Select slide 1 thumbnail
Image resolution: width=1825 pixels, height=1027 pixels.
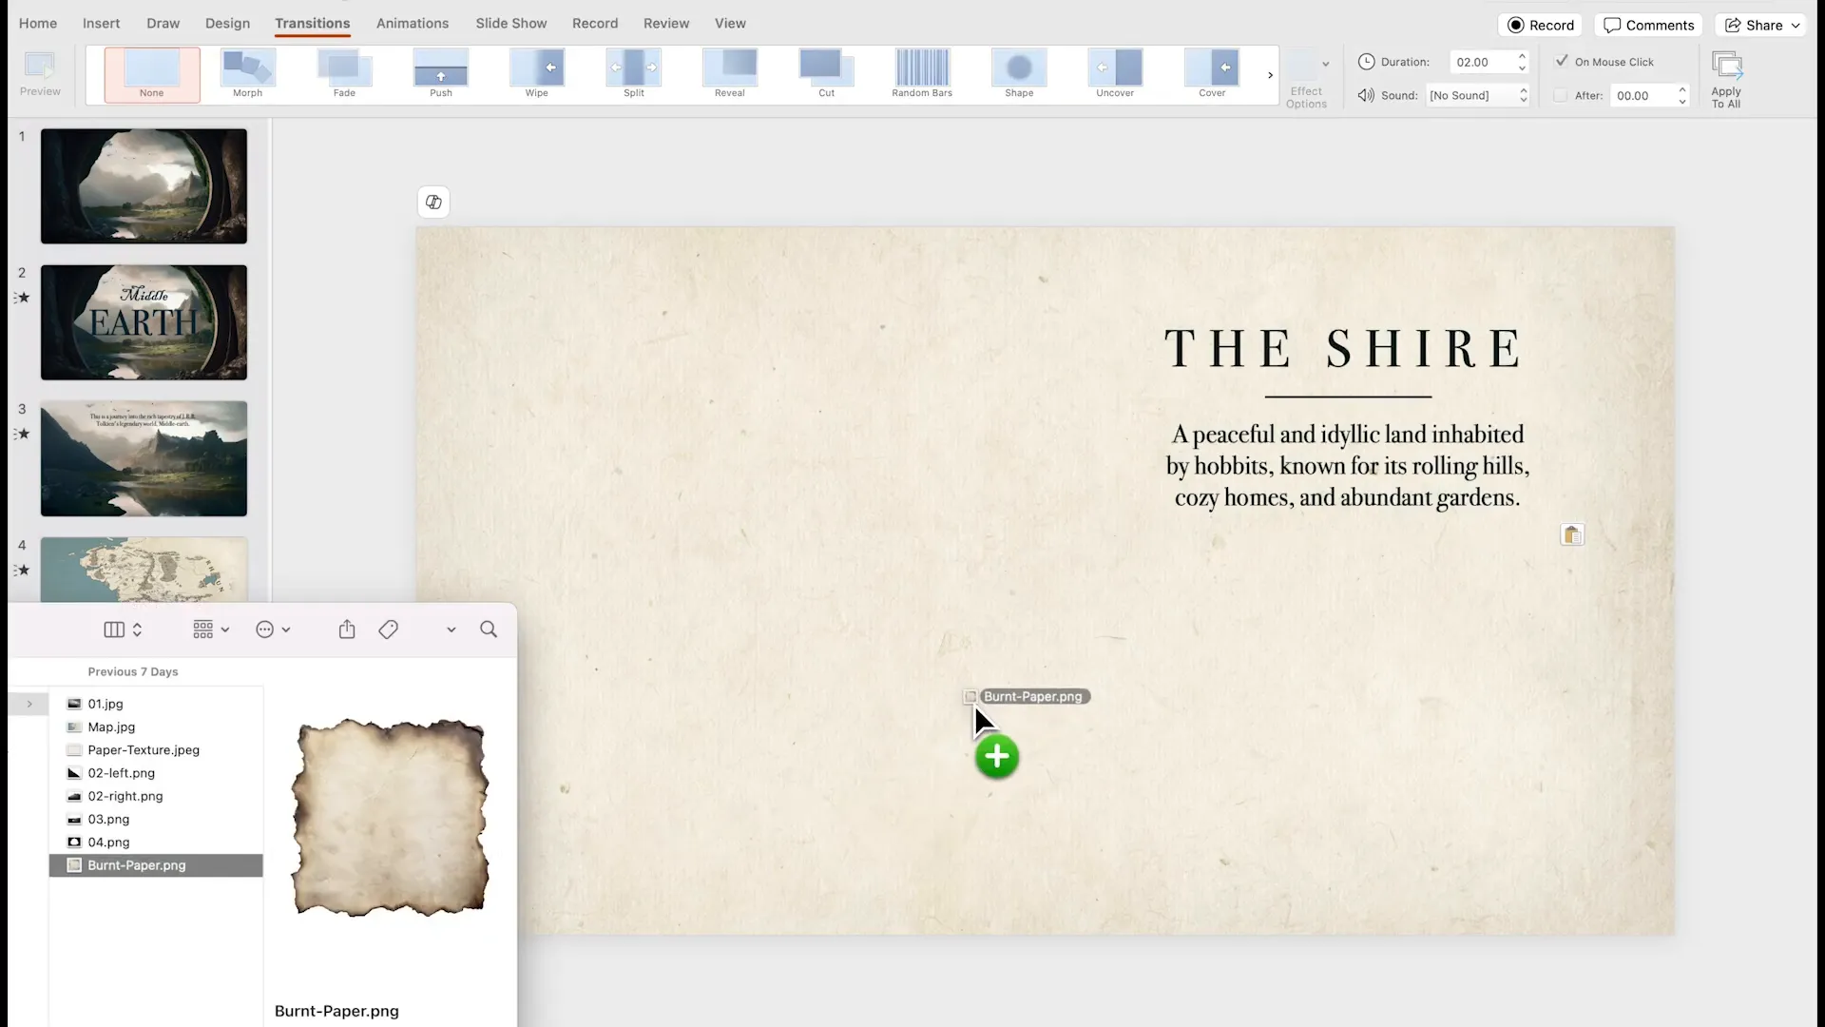click(x=144, y=186)
